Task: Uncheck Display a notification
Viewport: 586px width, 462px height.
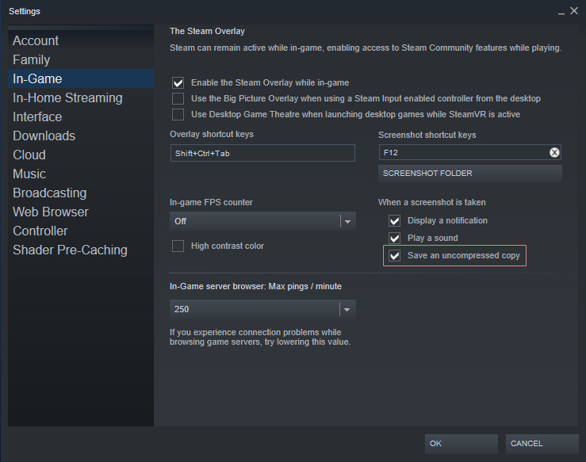Action: pyautogui.click(x=394, y=221)
